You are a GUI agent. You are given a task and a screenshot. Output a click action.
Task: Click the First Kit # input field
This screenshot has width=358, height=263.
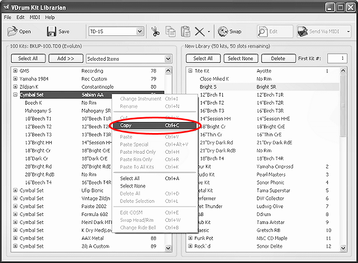pyautogui.click(x=336, y=59)
